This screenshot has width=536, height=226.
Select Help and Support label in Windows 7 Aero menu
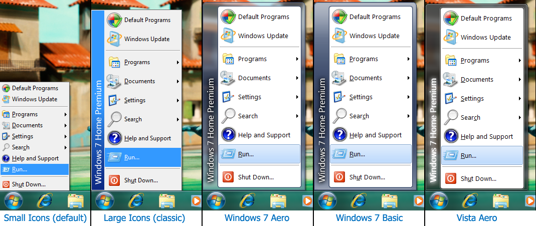coord(264,135)
